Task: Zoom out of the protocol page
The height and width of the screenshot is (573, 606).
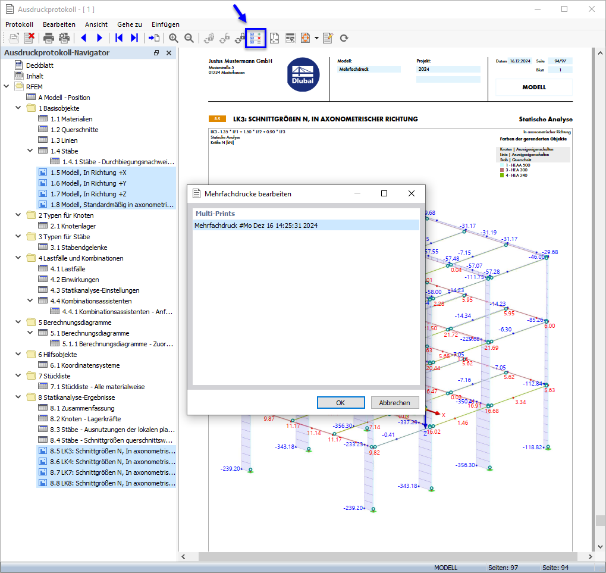Action: click(189, 38)
